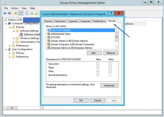The height and width of the screenshot is (117, 164).
Task: Click the Enterprise Admins group icon
Action: pyautogui.click(x=49, y=48)
